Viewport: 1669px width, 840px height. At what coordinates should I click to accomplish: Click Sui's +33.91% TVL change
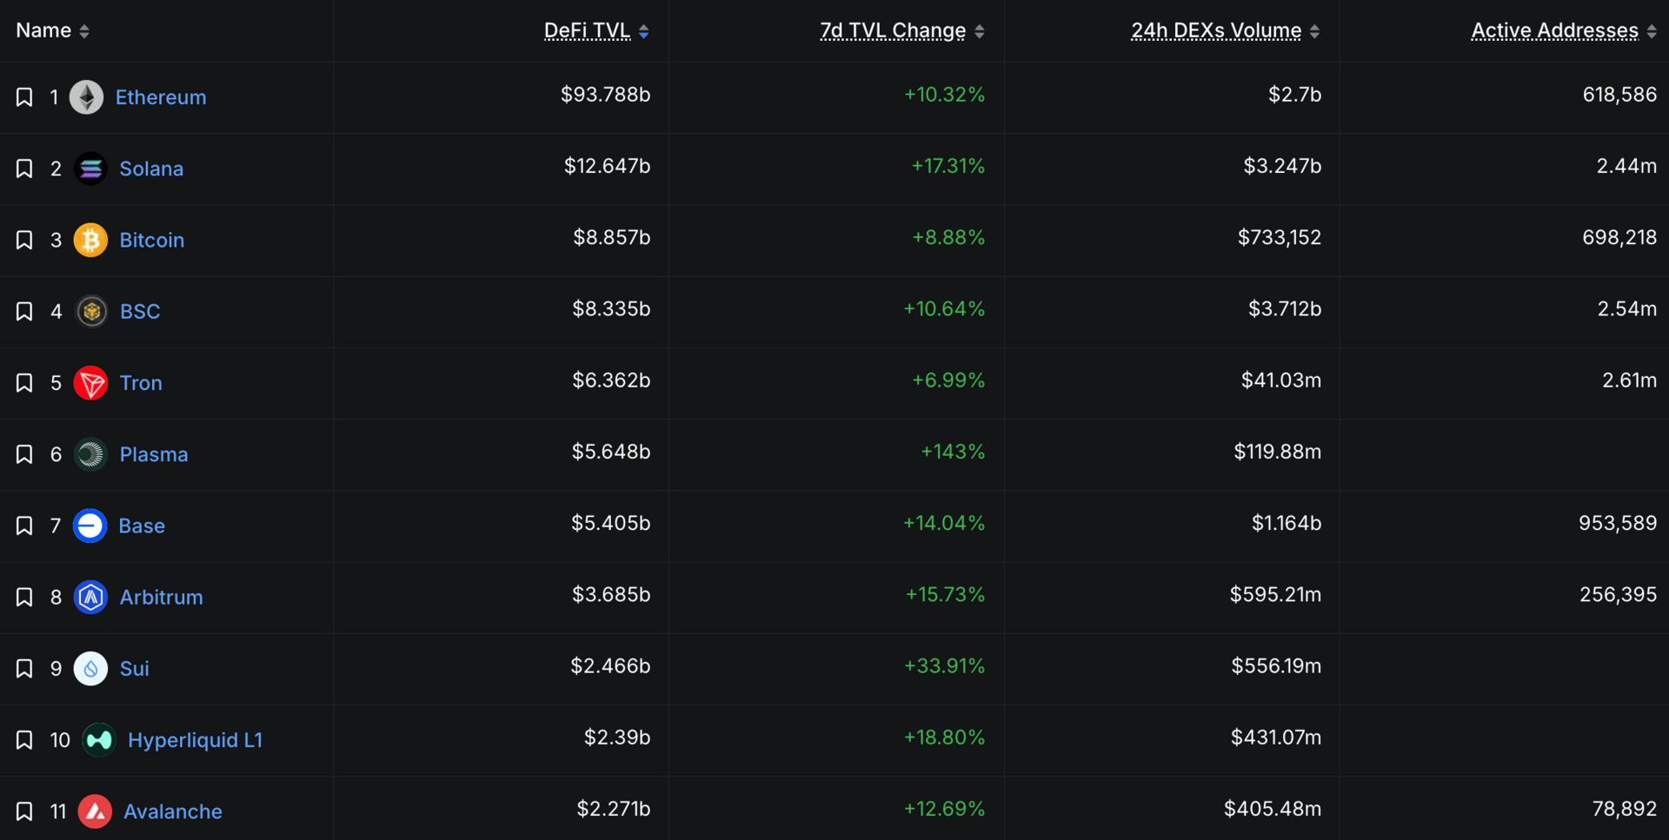[945, 665]
